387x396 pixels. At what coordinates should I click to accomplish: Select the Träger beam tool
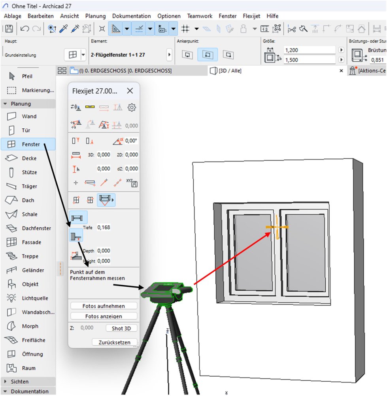pos(28,187)
